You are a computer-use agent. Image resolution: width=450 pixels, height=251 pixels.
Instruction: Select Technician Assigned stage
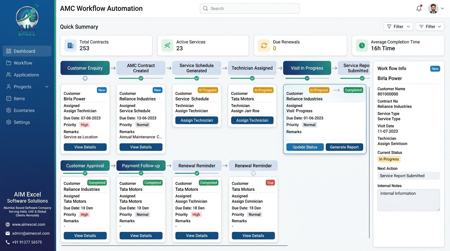coord(252,68)
